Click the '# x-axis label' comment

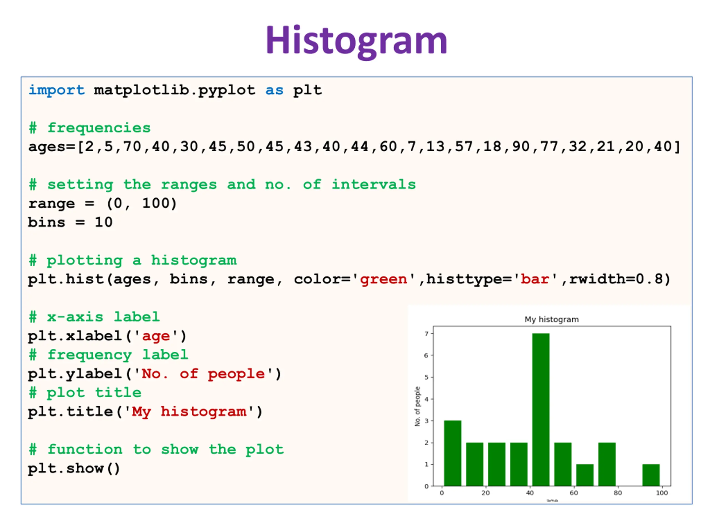(94, 317)
